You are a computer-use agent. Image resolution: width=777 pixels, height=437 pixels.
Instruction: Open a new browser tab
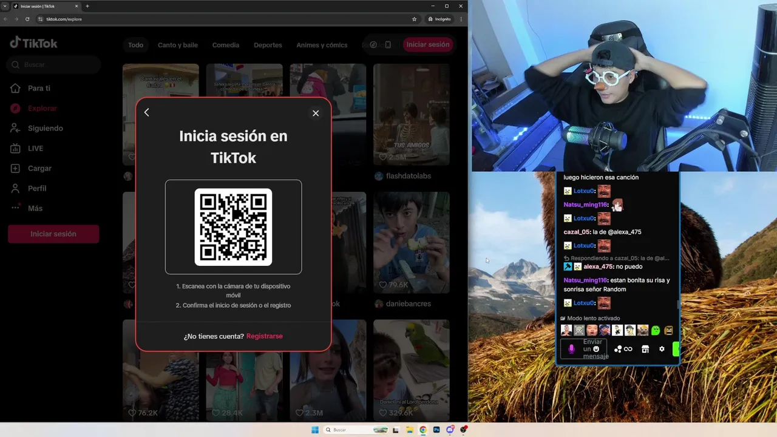pos(87,6)
